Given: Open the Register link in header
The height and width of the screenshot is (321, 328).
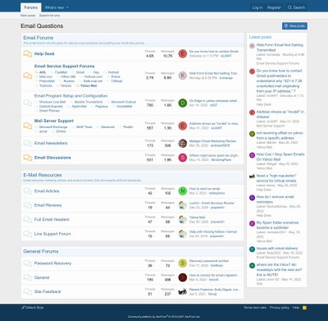Looking at the screenshot, I should tap(274, 7).
